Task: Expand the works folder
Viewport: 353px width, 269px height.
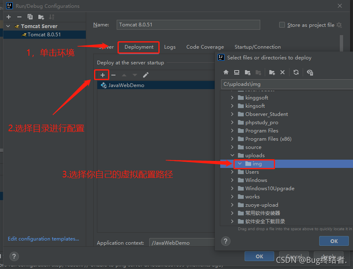Action: coord(232,197)
